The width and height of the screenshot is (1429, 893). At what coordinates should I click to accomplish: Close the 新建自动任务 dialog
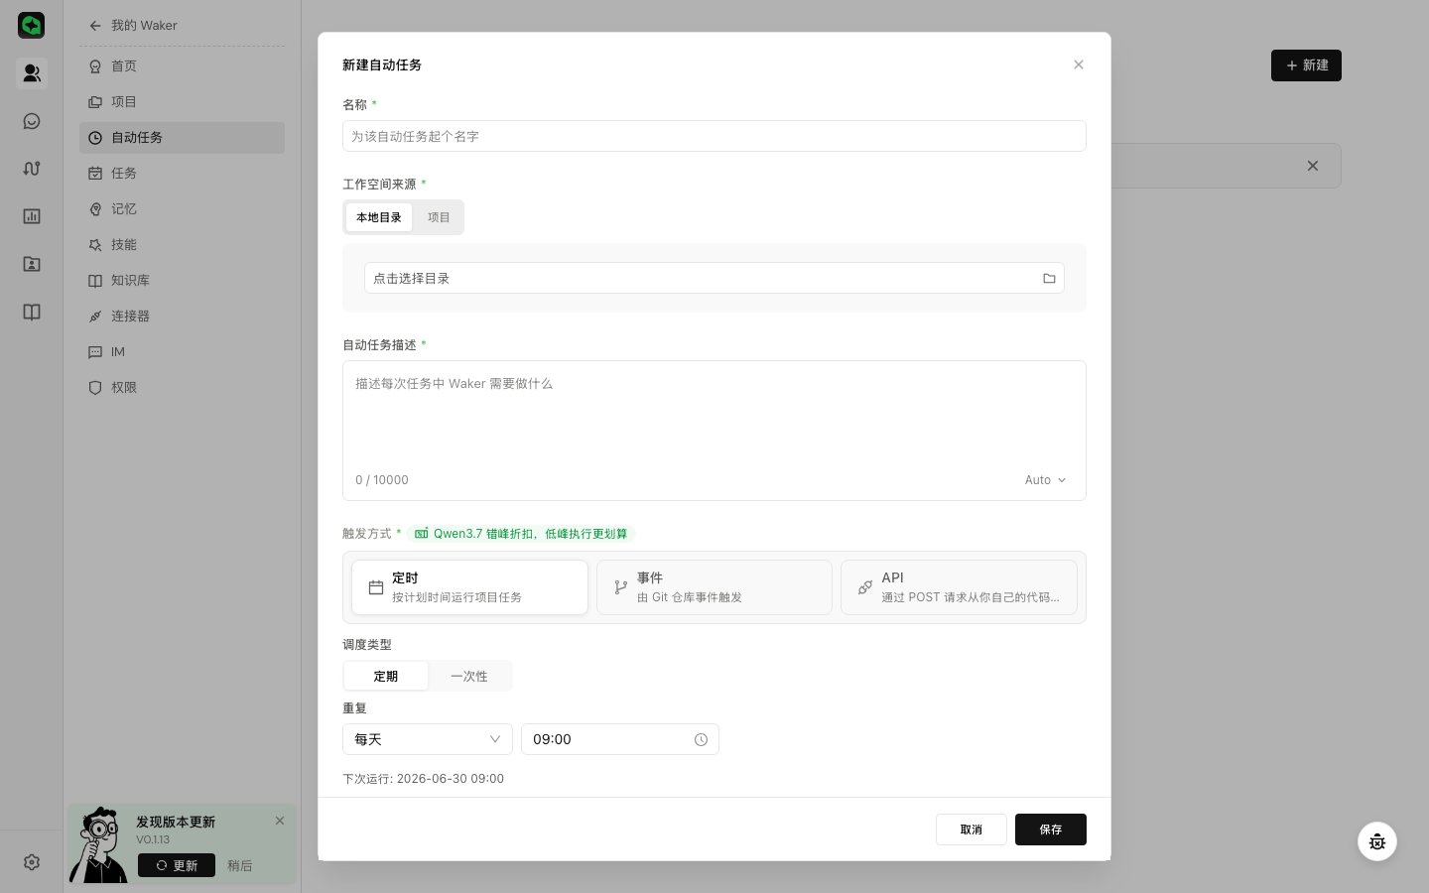(x=1079, y=64)
